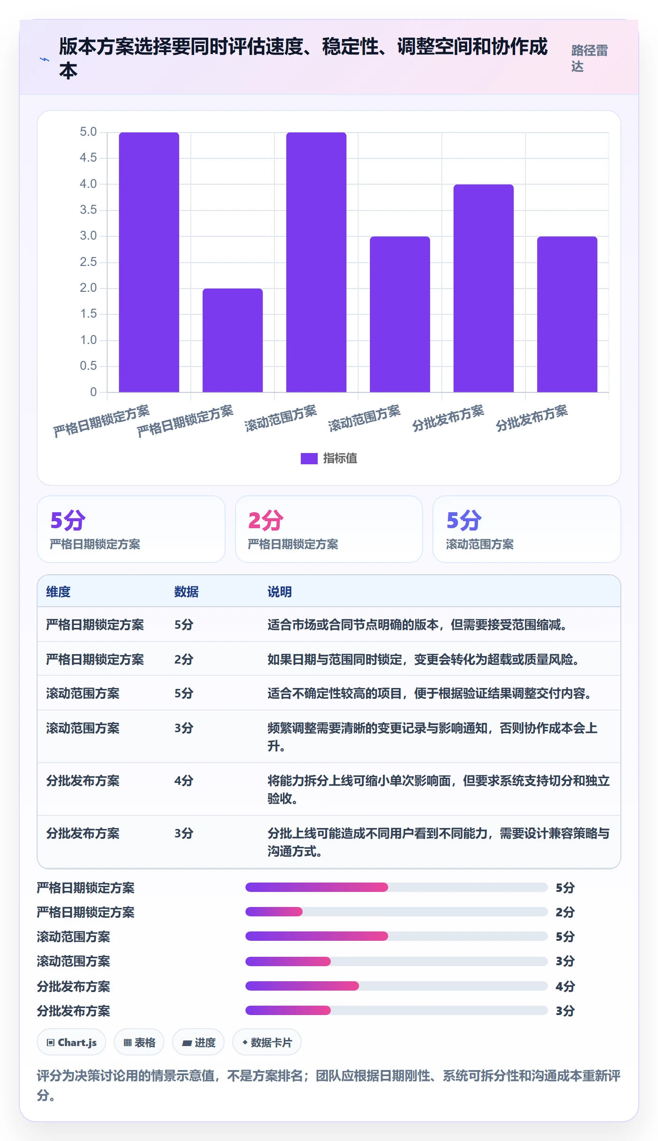Click the progress bar with the 4分 value
This screenshot has height=1141, width=658.
(x=396, y=986)
